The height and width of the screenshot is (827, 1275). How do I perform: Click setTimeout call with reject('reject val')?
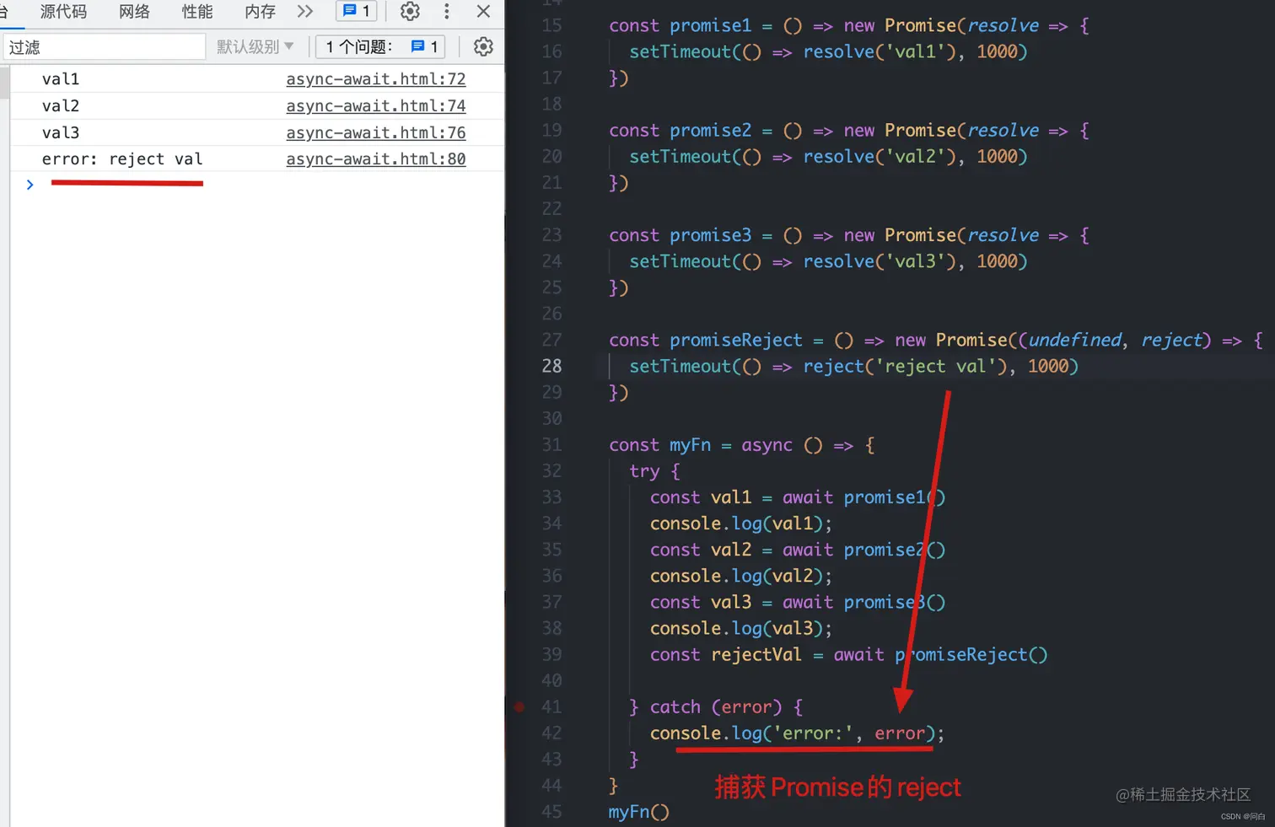(854, 366)
